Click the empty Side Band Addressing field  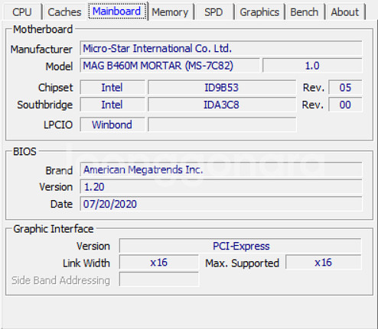[x=158, y=279]
